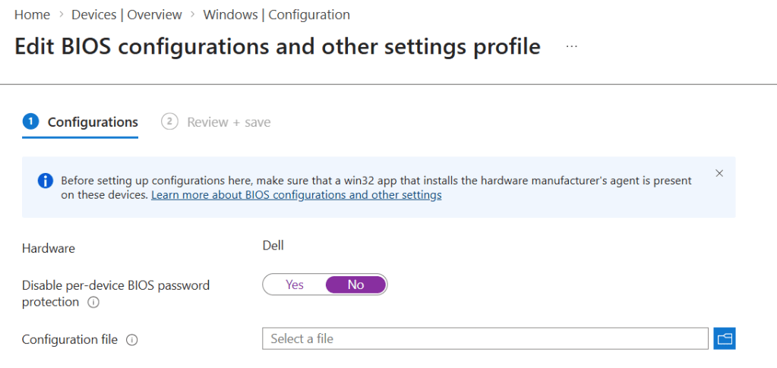777x368 pixels.
Task: Select Yes for disabling BIOS password protection
Action: tap(295, 285)
